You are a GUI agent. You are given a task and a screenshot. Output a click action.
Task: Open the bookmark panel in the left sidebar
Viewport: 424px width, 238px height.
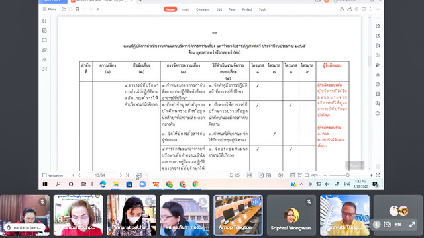pyautogui.click(x=44, y=20)
